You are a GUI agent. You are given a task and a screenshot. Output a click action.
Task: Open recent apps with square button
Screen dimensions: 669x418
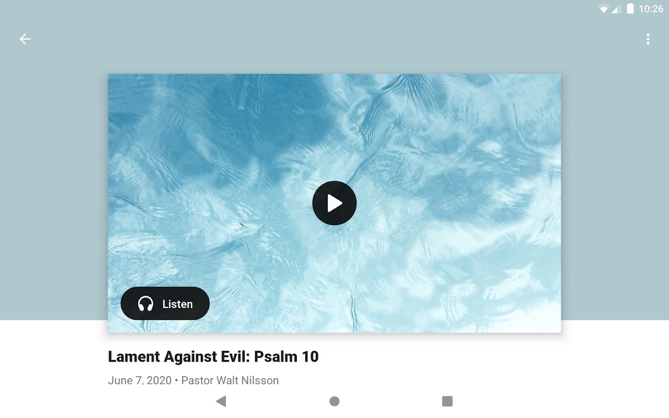point(447,401)
